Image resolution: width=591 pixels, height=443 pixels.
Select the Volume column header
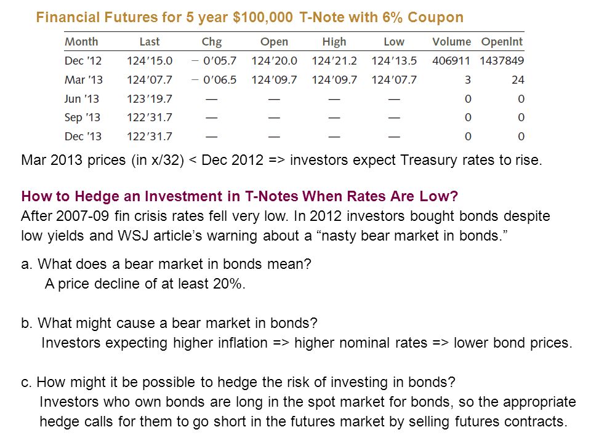click(x=451, y=41)
